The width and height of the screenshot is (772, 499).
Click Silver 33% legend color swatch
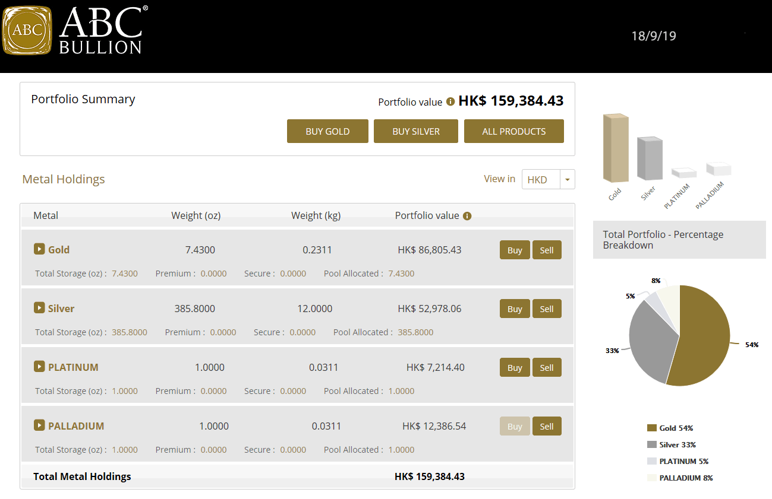[x=651, y=444]
